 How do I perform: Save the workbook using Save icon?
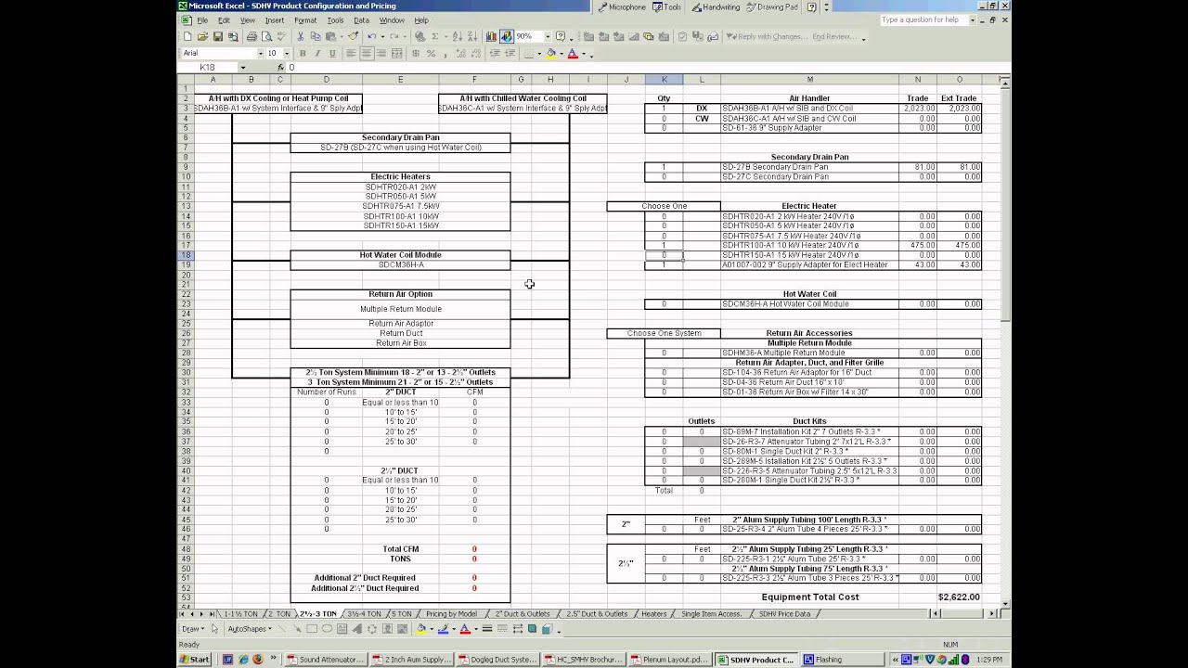[x=218, y=36]
